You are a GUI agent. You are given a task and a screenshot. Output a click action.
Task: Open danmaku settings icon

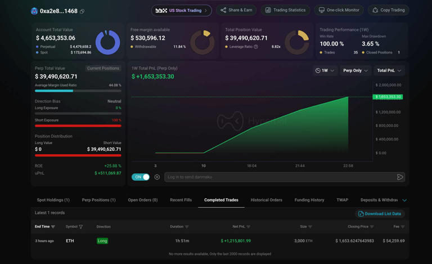coord(157,177)
